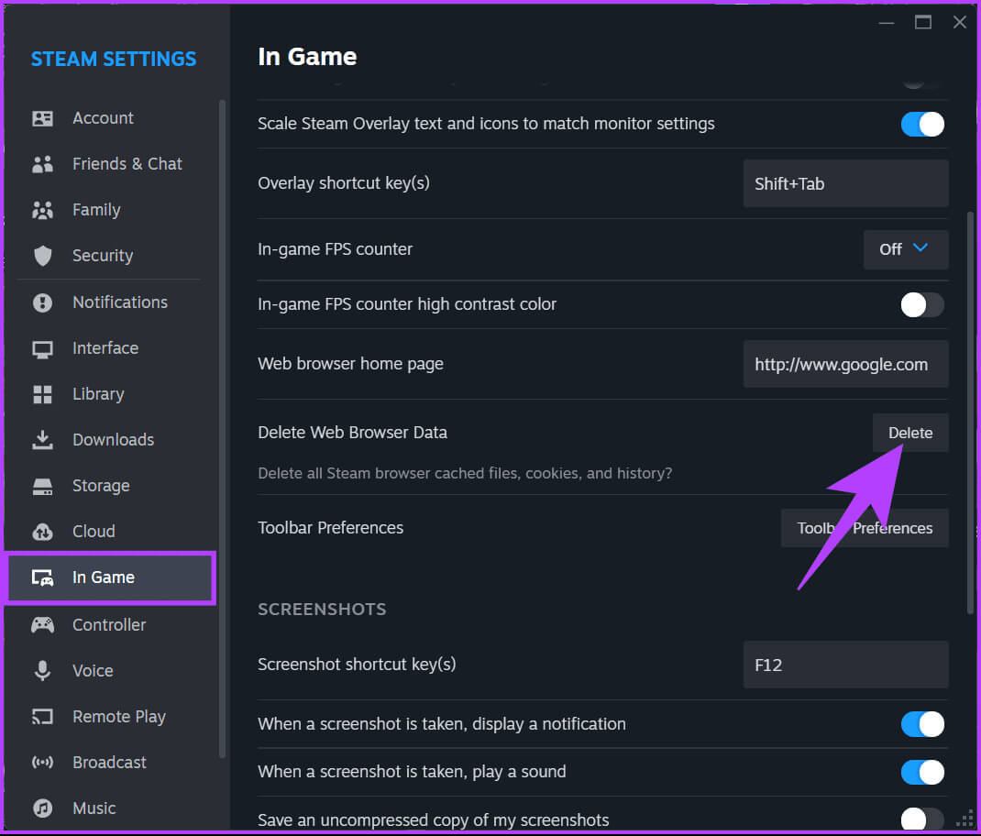The width and height of the screenshot is (981, 836).
Task: Open Broadcast settings
Action: pos(111,762)
